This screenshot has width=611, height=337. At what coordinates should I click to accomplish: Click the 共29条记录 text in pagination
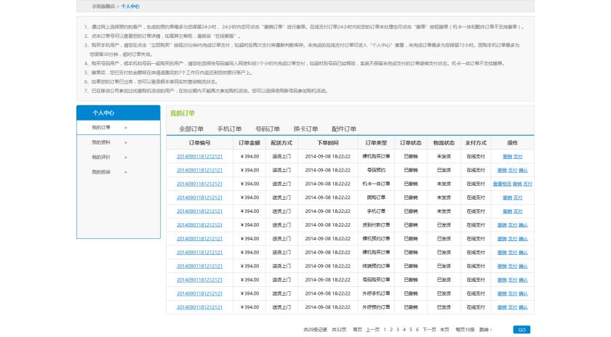click(x=315, y=330)
